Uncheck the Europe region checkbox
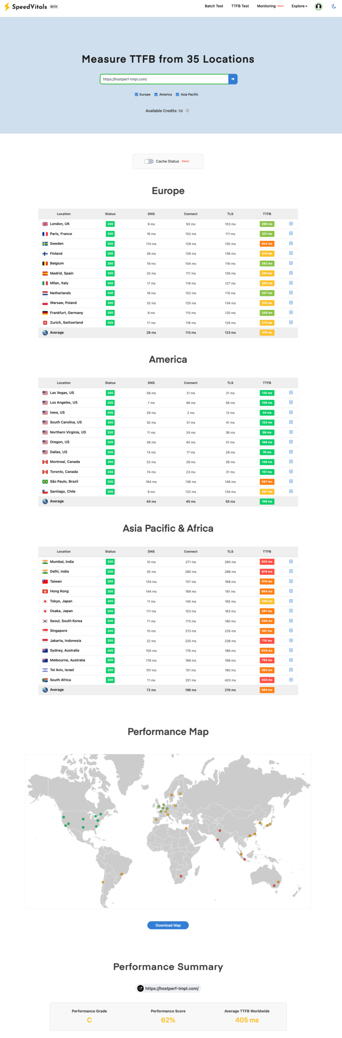The image size is (342, 1038). click(x=136, y=94)
